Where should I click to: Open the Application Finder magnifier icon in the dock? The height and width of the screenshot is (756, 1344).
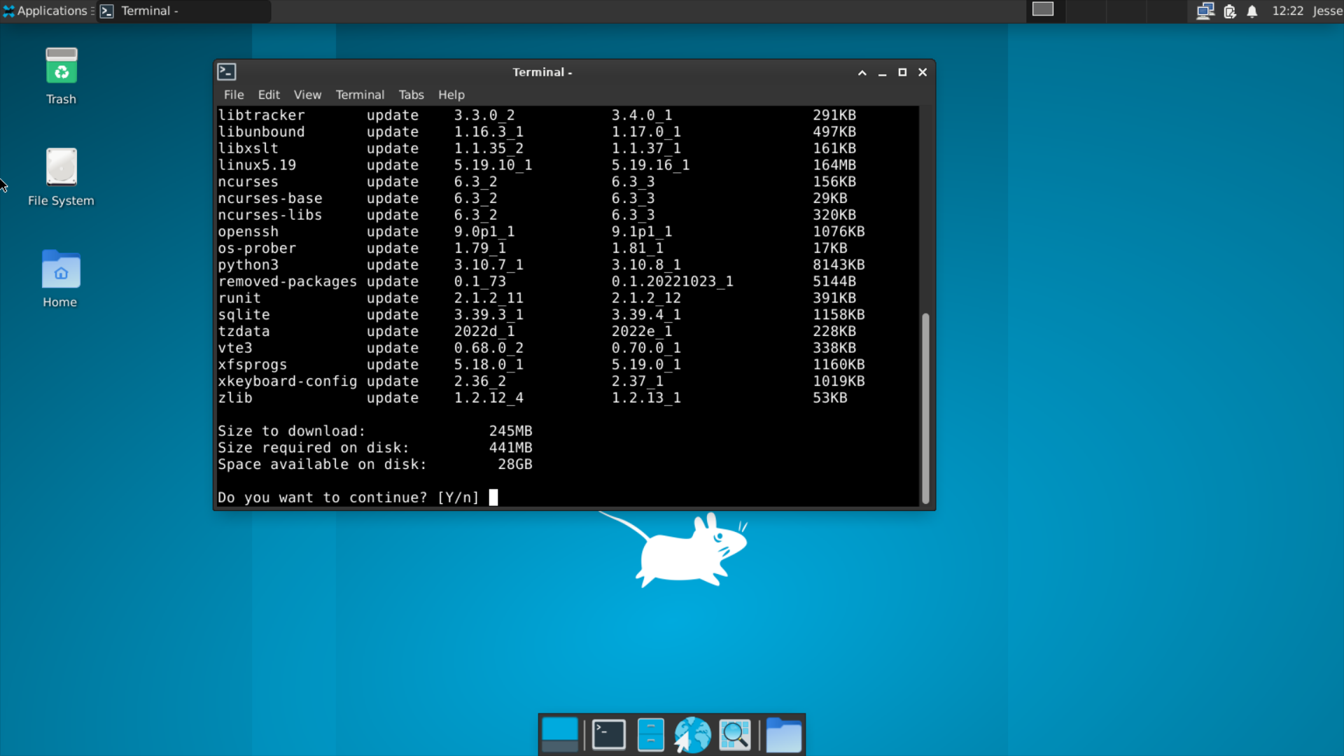click(x=735, y=735)
